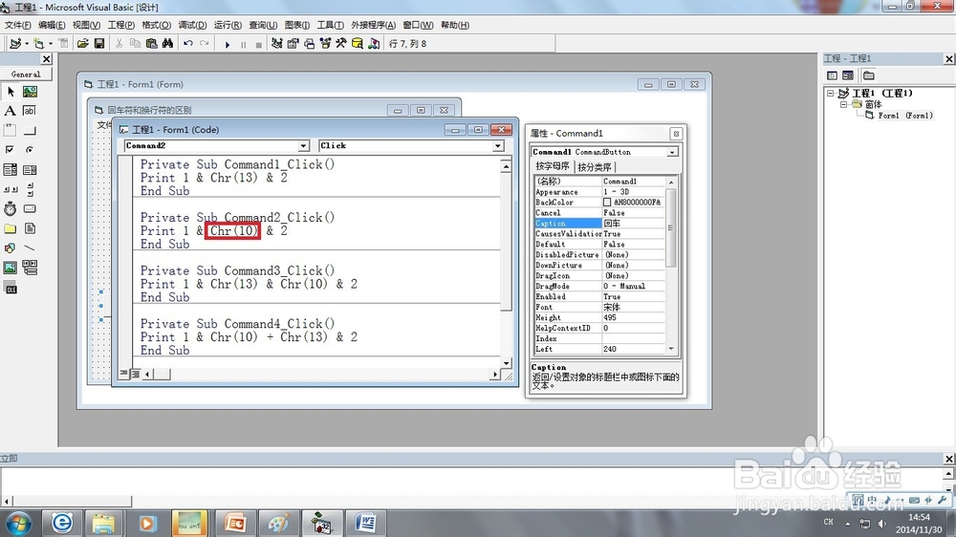Image resolution: width=956 pixels, height=537 pixels.
Task: Select Form1 (Form1) in the project tree
Action: click(x=904, y=116)
